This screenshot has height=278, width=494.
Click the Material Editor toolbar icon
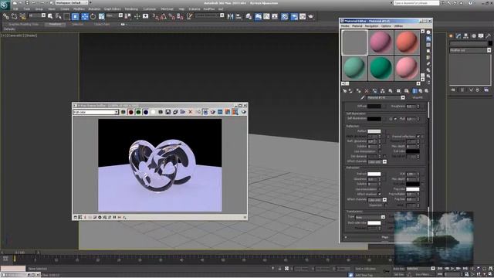coord(284,16)
